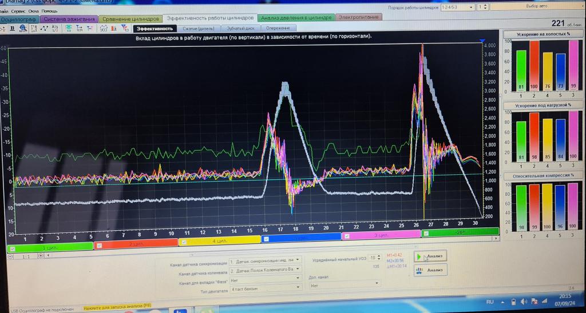Open Порядок работы цилиндров dropdown
This screenshot has width=586, height=313.
point(457,7)
